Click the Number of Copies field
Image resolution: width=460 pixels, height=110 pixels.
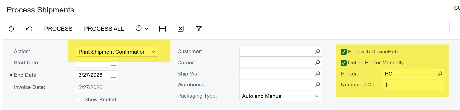[x=413, y=85]
